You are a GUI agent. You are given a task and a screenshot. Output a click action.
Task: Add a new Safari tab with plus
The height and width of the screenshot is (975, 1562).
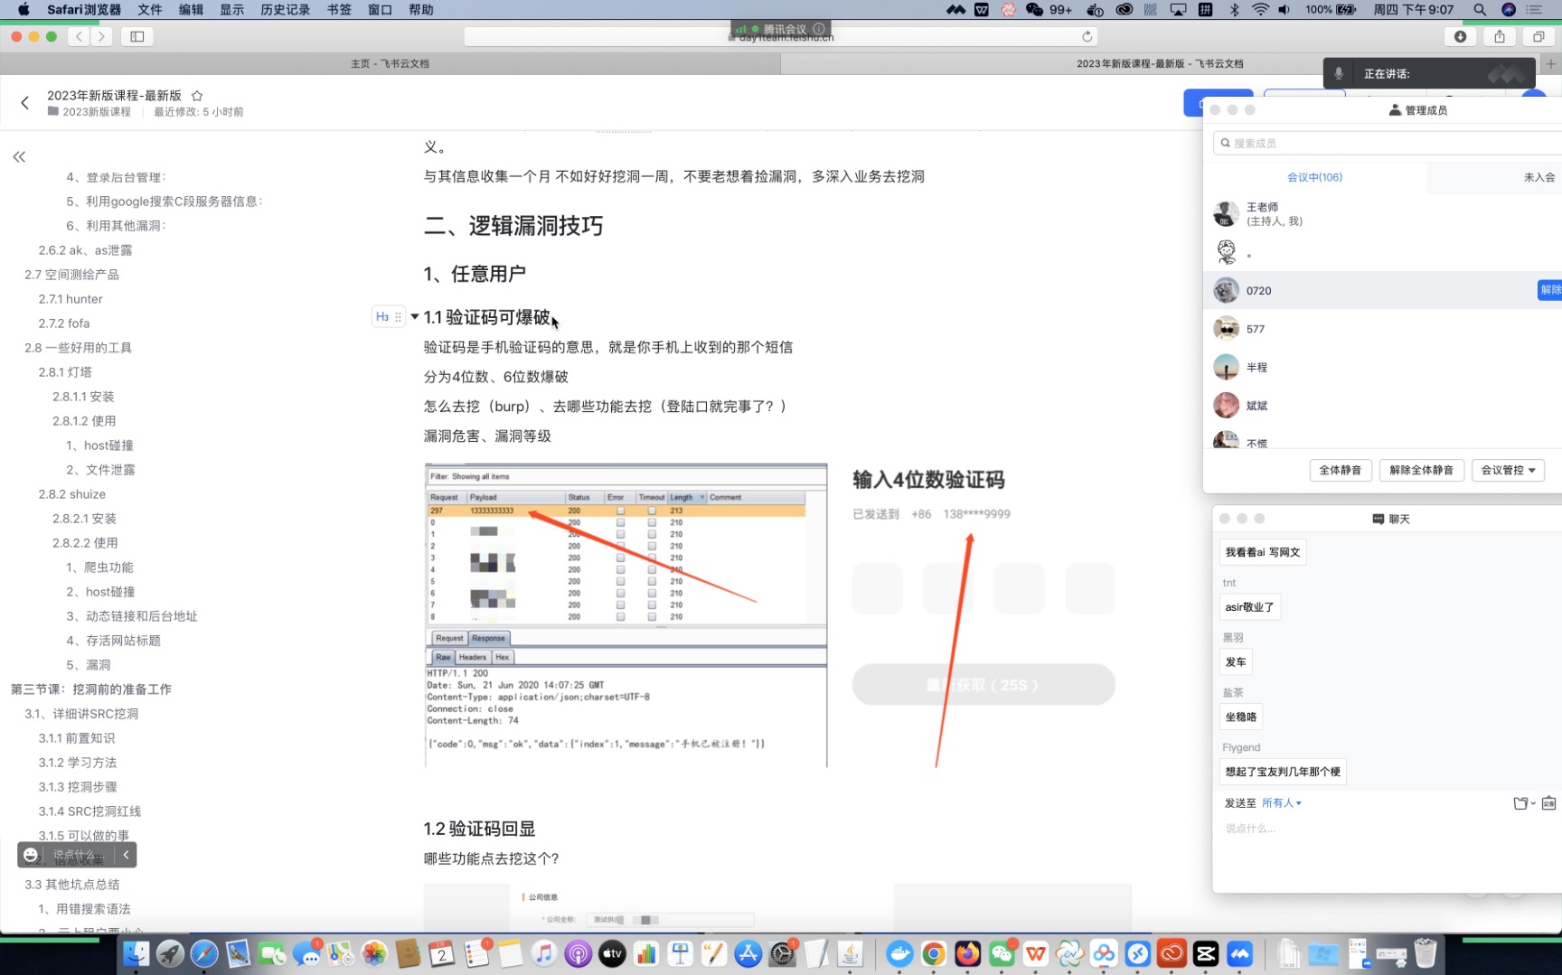(1551, 63)
